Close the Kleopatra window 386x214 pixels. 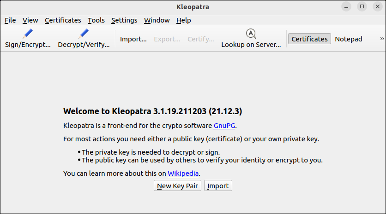coord(378,6)
